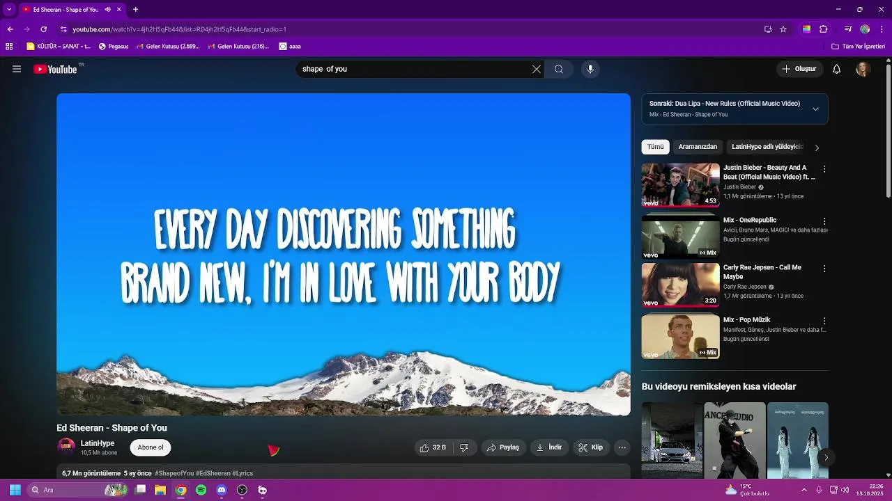892x501 pixels.
Task: Download the video with İndir
Action: (549, 447)
